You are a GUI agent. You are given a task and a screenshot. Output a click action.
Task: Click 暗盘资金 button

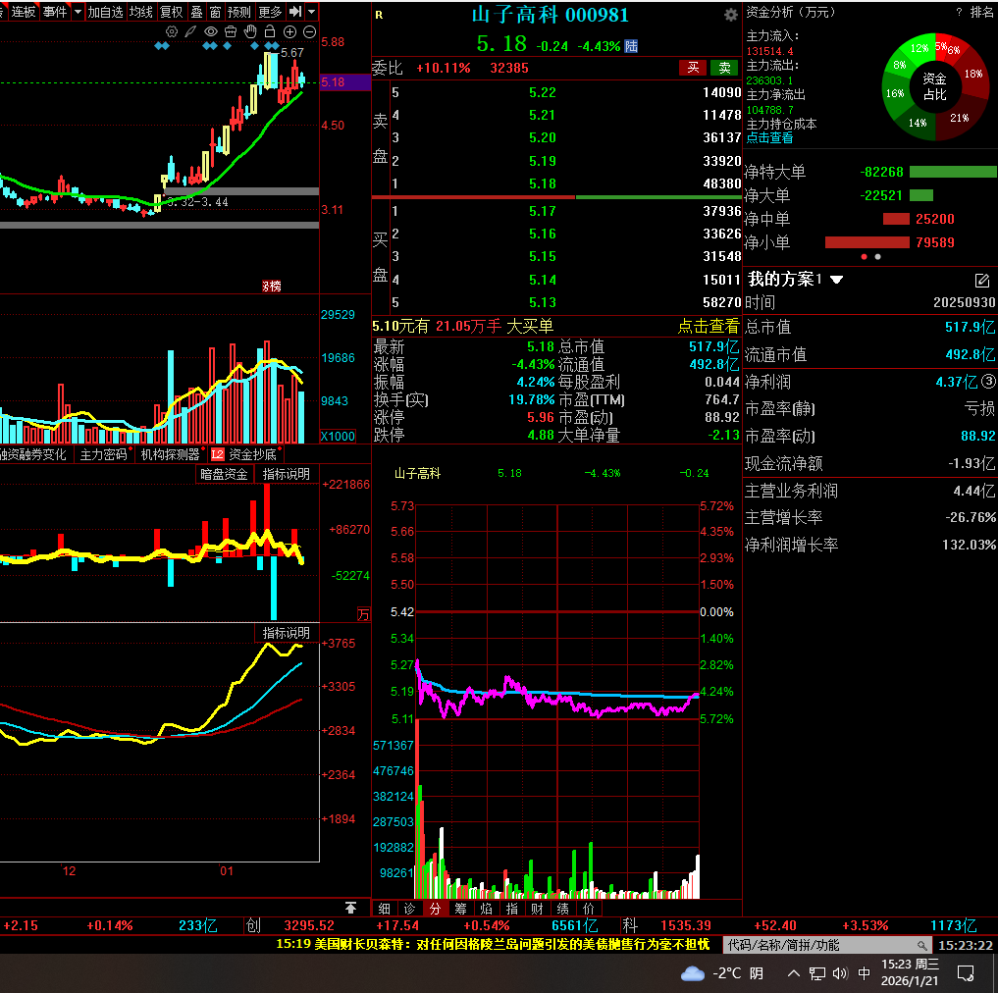pyautogui.click(x=224, y=474)
